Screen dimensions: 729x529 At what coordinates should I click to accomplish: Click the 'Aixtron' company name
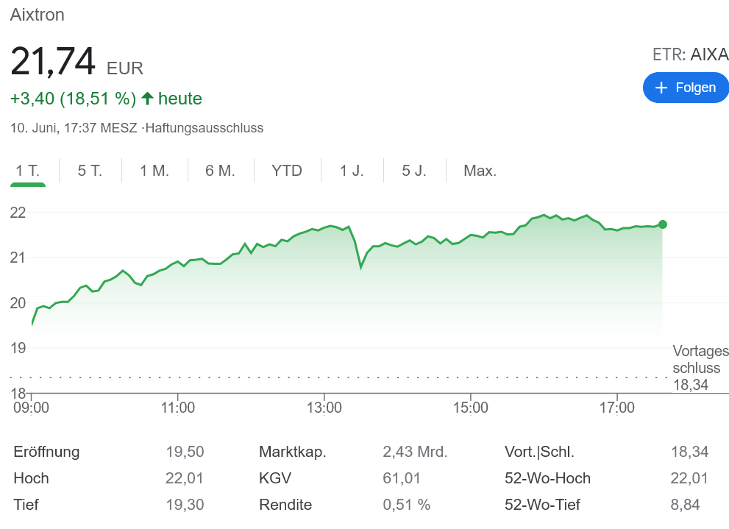tap(37, 15)
